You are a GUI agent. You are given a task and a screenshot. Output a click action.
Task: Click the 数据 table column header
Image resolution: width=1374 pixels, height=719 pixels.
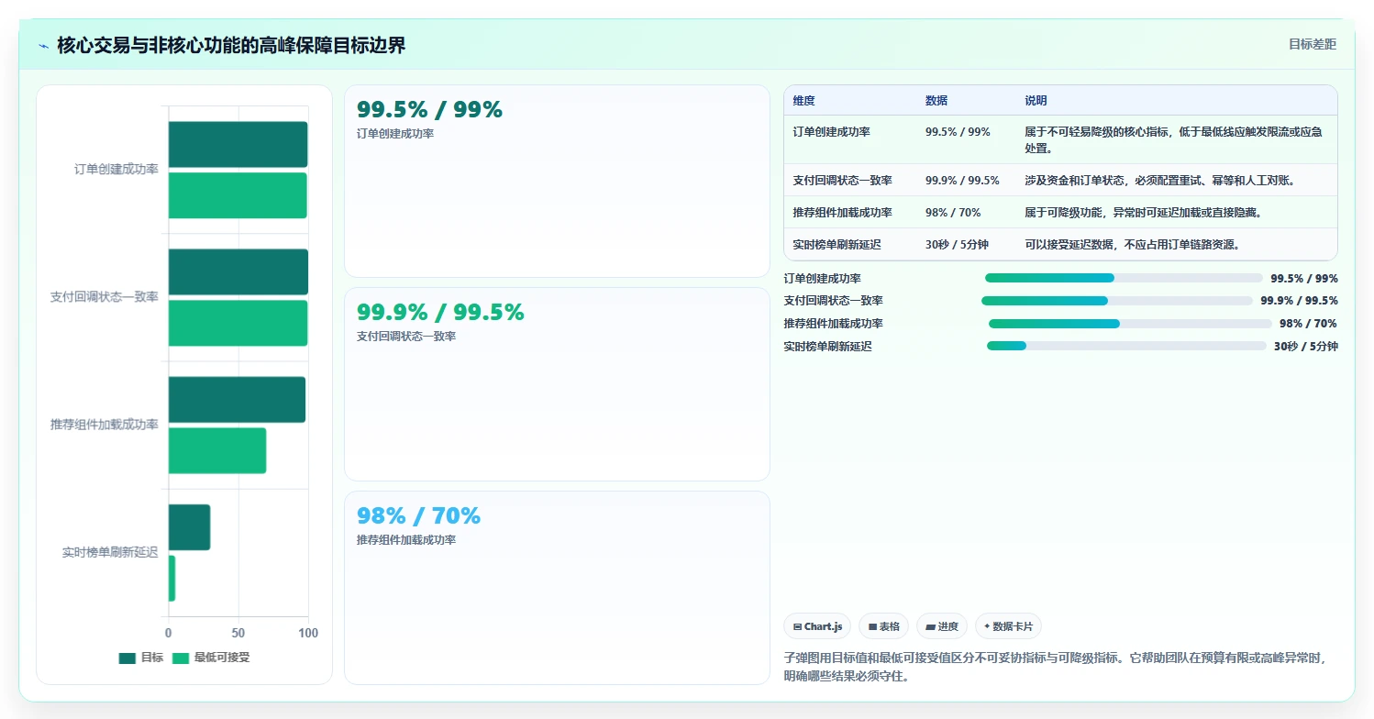936,101
